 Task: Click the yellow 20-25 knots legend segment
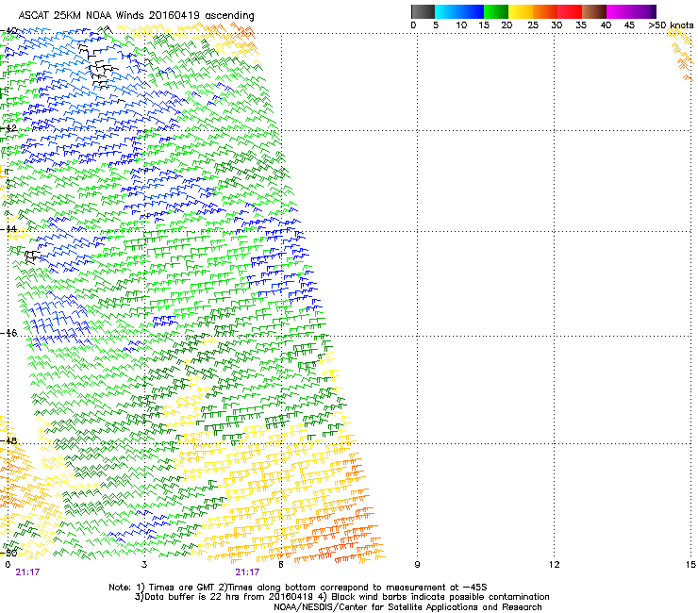pyautogui.click(x=520, y=11)
